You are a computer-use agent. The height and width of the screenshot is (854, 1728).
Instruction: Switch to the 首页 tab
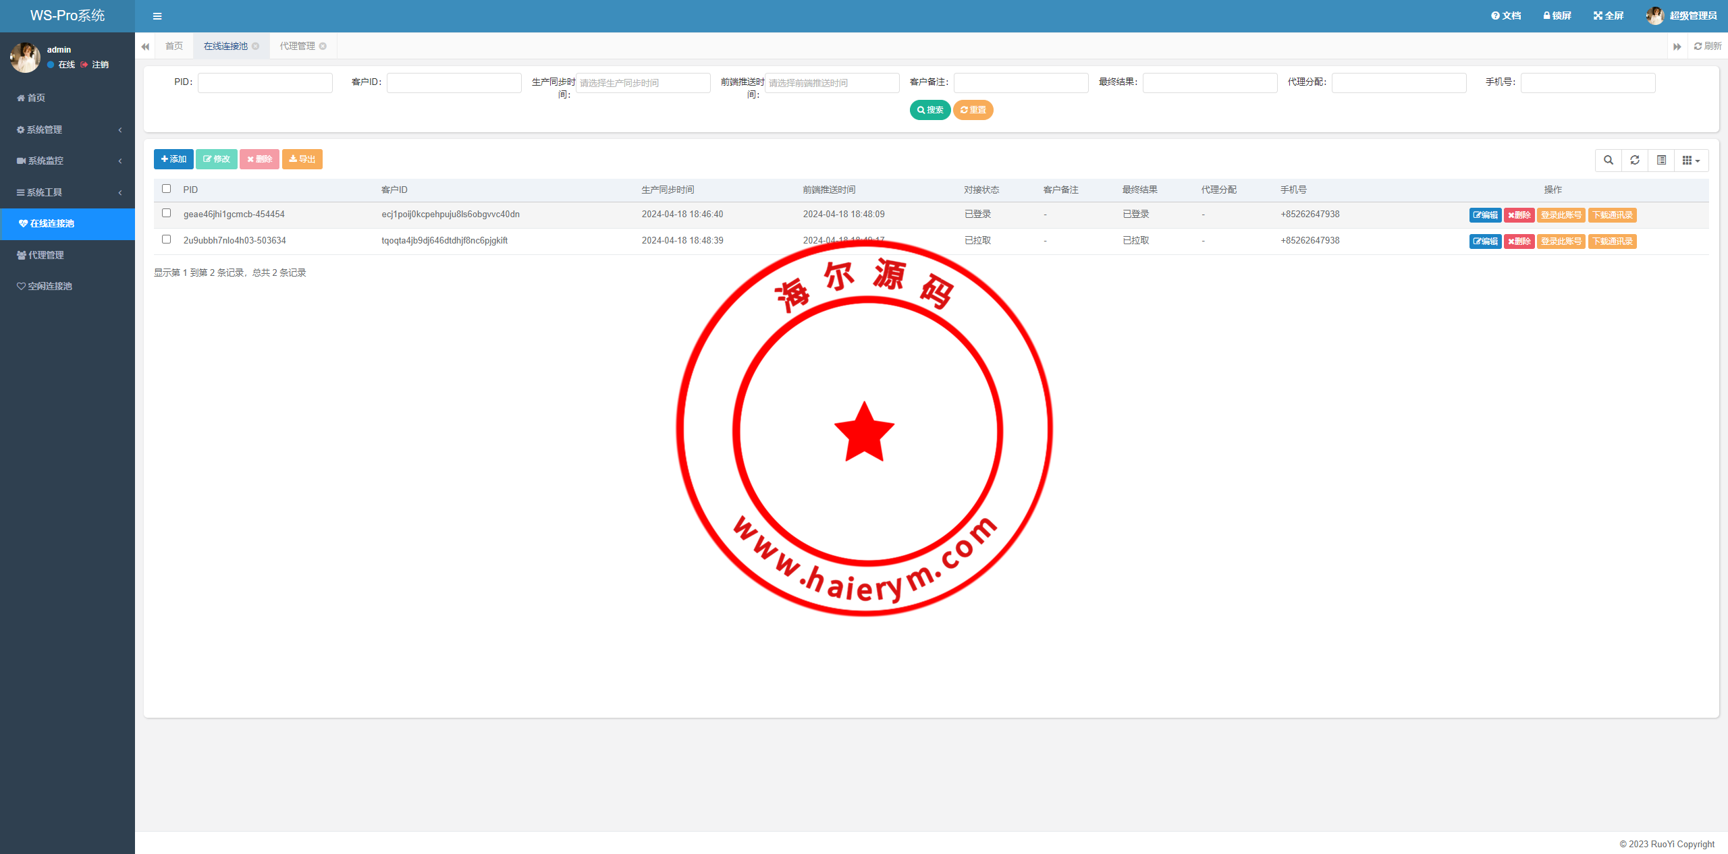(174, 46)
